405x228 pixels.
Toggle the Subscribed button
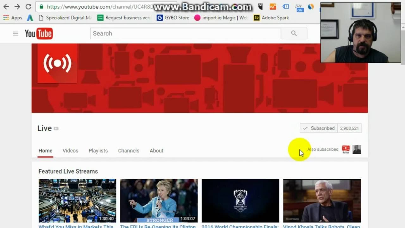click(x=319, y=128)
